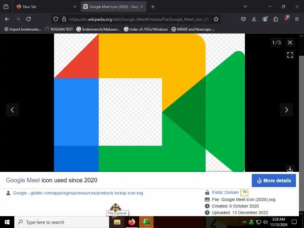Open uBlock Origin extension icon
Screen dimensions: 304x228
click(286, 19)
